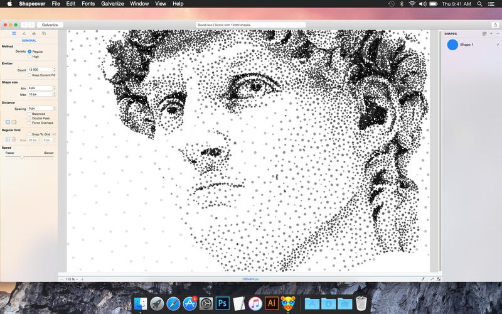Open Finder from the Dock
The height and width of the screenshot is (314, 502).
click(x=141, y=303)
